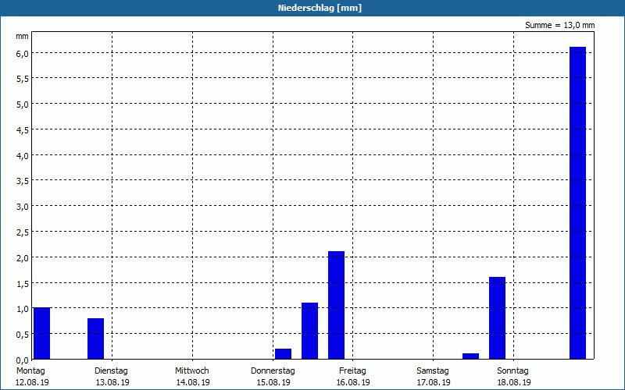This screenshot has width=625, height=390.
Task: Click the 'Montag' day label
Action: (x=30, y=371)
